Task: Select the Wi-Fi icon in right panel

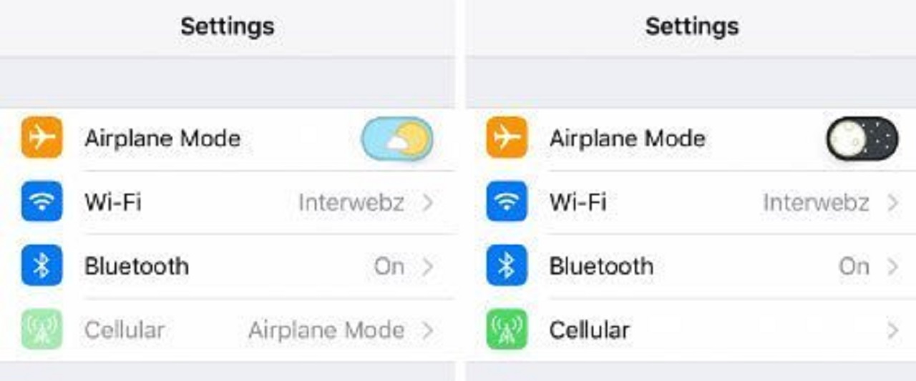Action: [x=507, y=202]
